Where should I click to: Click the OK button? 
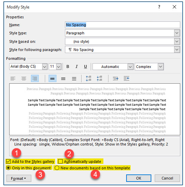(139, 178)
